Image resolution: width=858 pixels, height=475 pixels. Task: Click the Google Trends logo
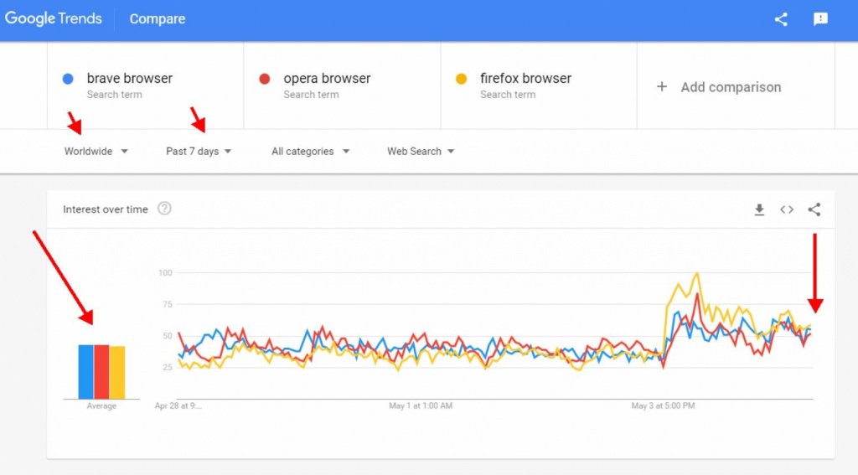[x=54, y=18]
